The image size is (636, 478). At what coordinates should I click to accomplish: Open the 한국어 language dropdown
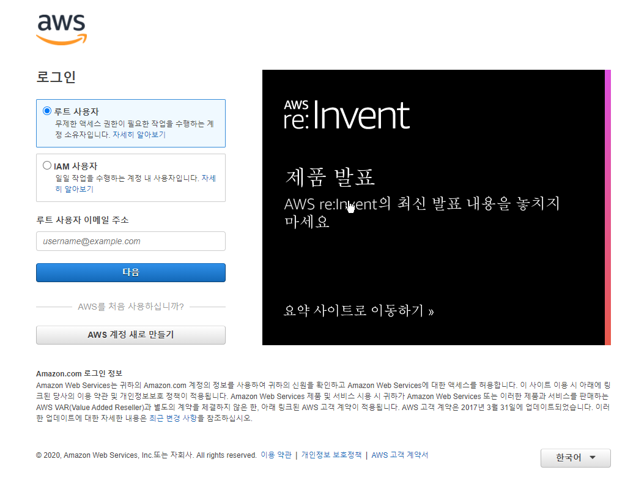click(x=575, y=458)
